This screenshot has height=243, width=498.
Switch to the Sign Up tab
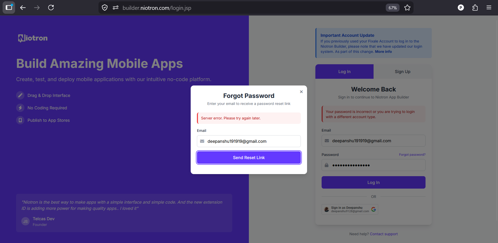(x=402, y=72)
